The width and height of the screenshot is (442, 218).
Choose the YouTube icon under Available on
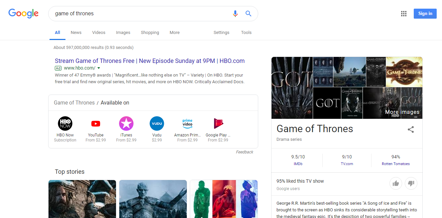[x=96, y=124]
